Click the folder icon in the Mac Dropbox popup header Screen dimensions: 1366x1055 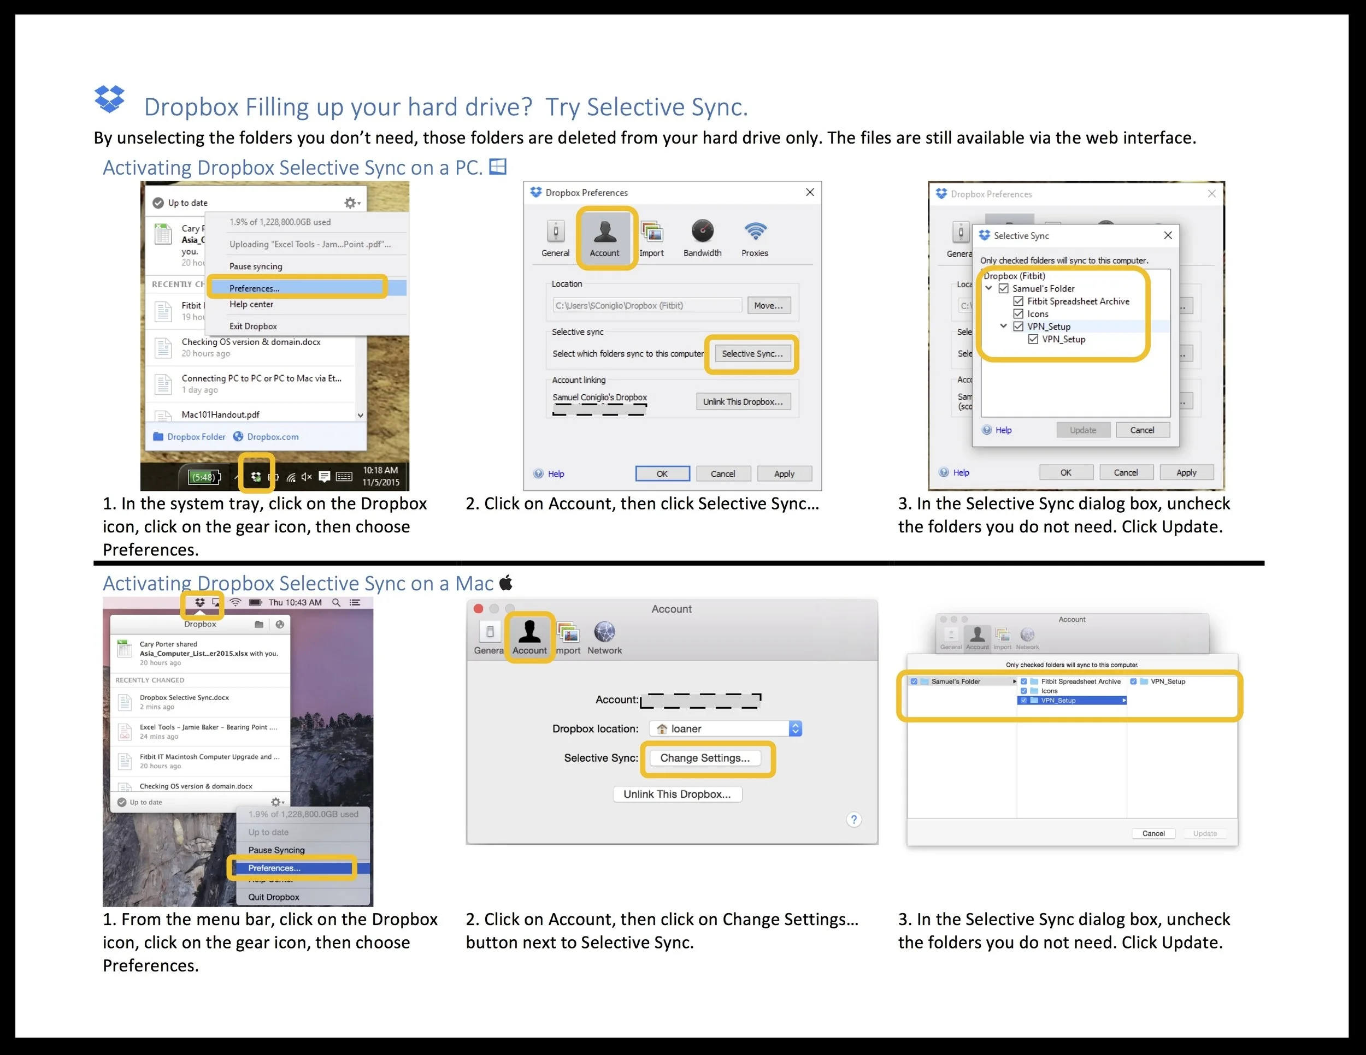[x=259, y=624]
